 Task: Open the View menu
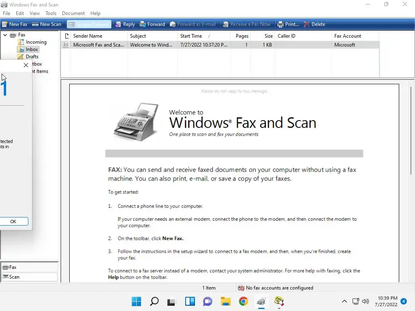click(x=34, y=13)
